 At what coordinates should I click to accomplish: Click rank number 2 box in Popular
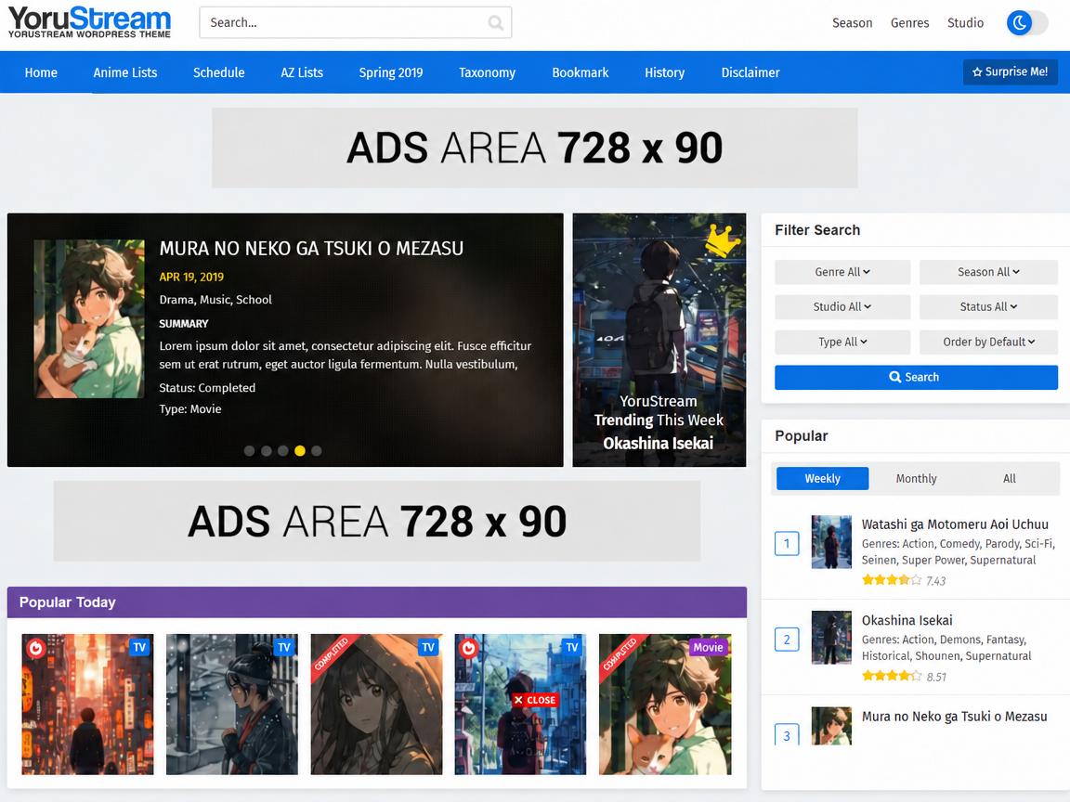click(x=787, y=640)
